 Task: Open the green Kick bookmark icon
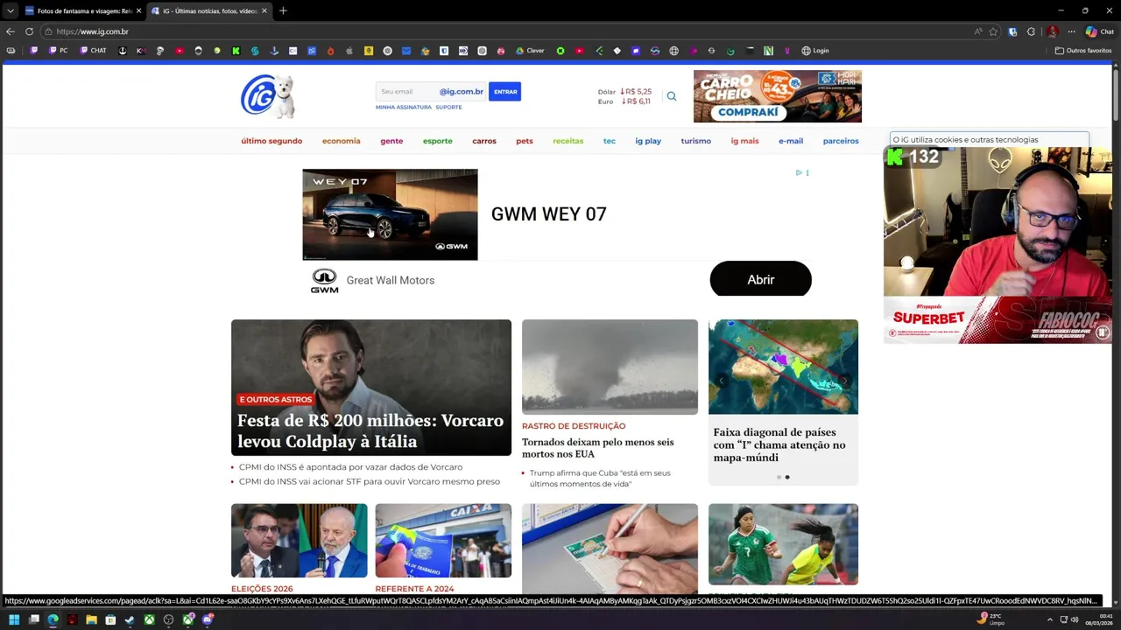(236, 51)
